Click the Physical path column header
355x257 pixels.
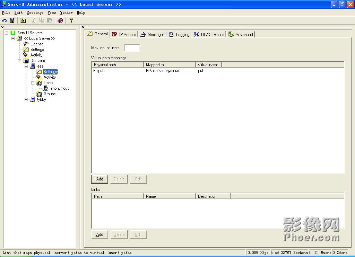tap(118, 65)
